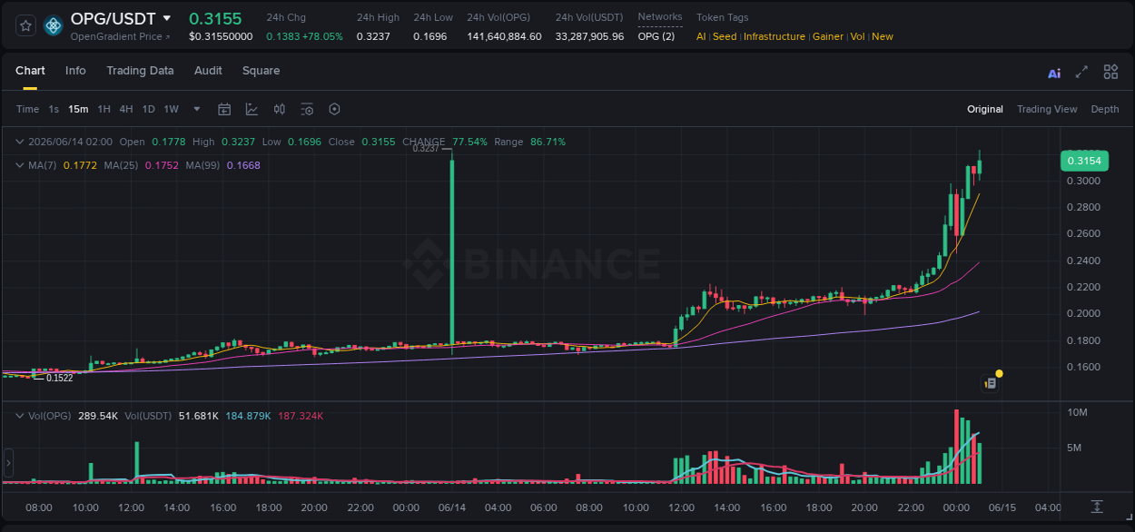Viewport: 1135px width, 532px height.
Task: Open the layout widgets grid icon
Action: coord(1110,72)
